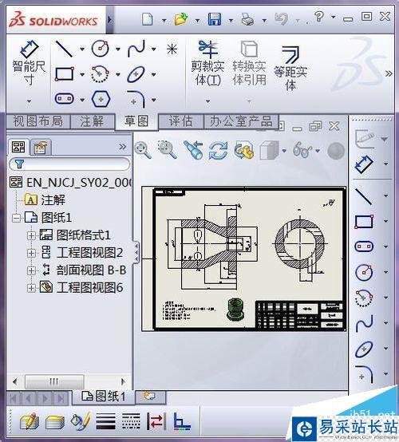Toggle Color Display Mode icon

182,421
